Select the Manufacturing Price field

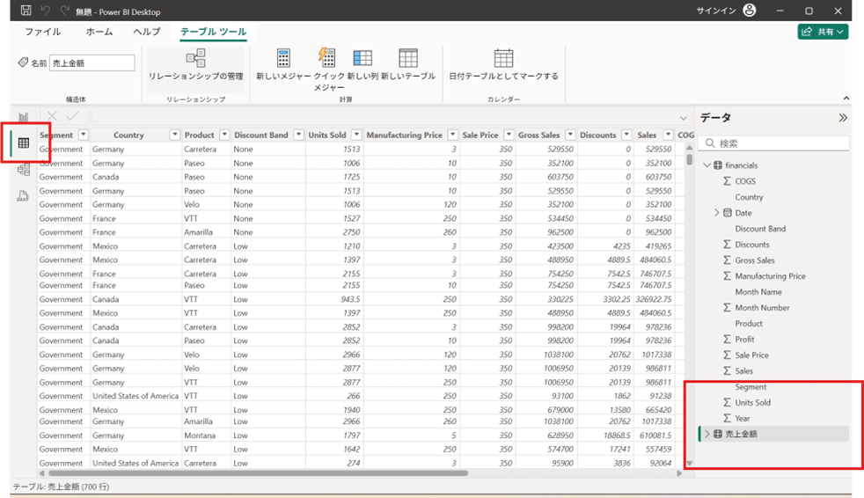(770, 276)
